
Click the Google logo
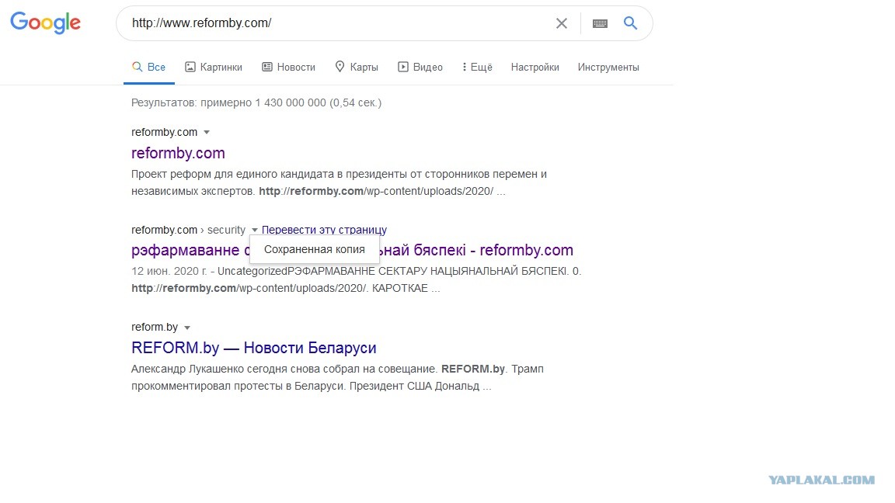[x=46, y=23]
